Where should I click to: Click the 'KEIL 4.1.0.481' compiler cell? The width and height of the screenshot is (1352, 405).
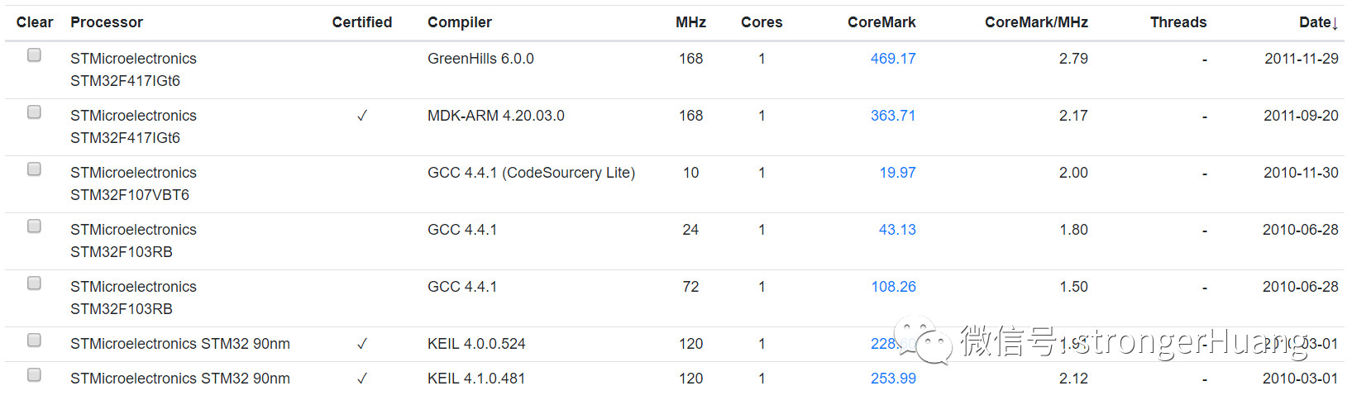point(476,379)
